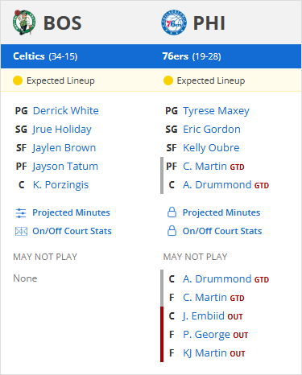The height and width of the screenshot is (375, 302).
Task: Open J. Embiid OUT player link
Action: [x=213, y=316]
